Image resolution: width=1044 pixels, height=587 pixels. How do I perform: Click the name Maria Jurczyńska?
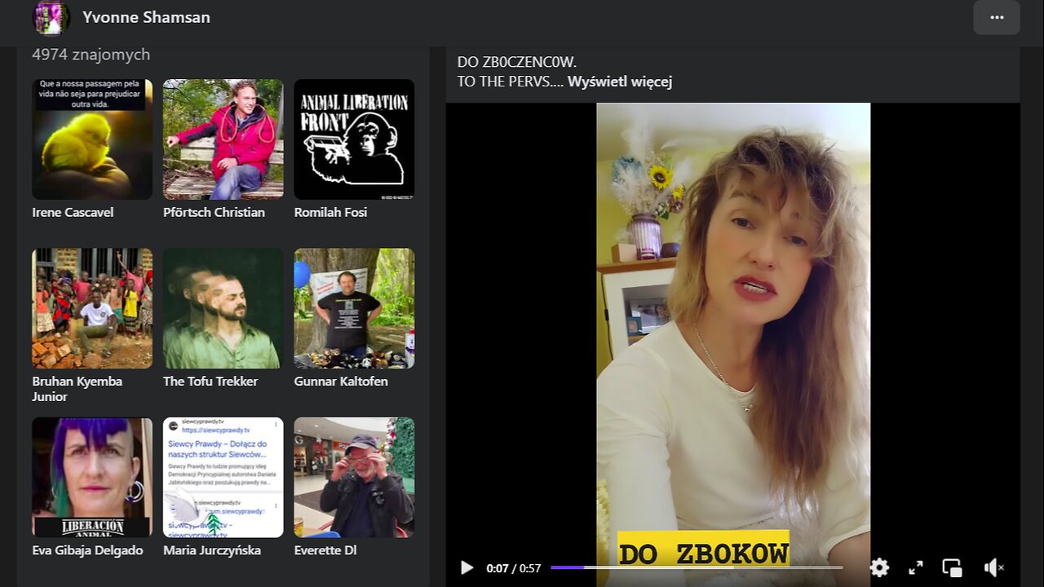point(212,550)
